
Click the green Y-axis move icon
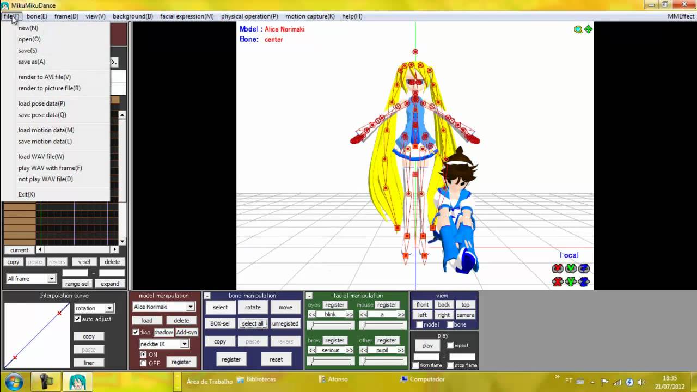click(571, 281)
